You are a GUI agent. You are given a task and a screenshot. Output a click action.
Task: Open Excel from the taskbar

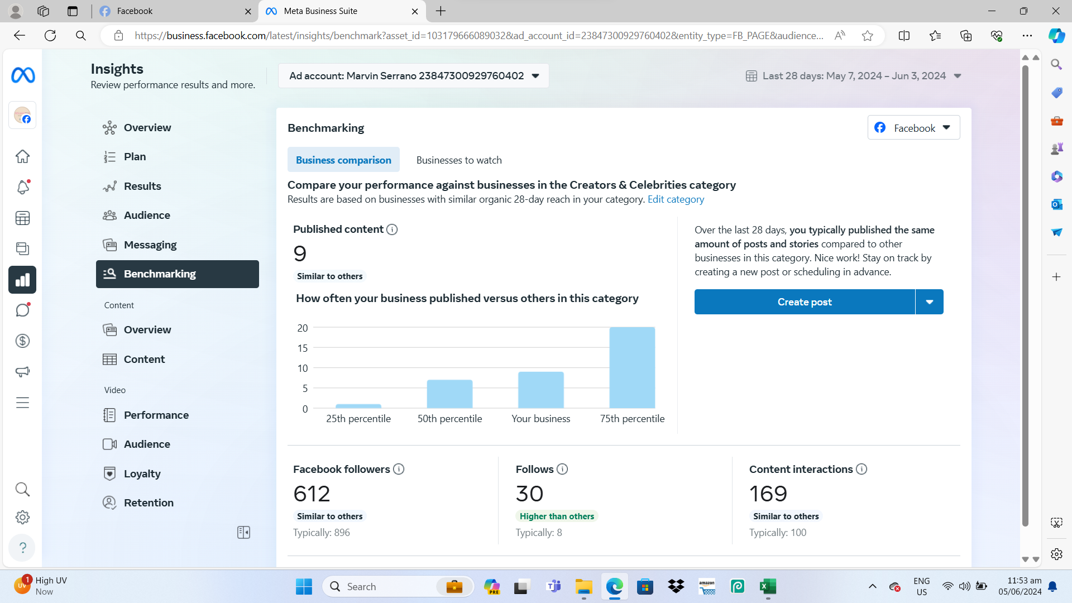(x=768, y=586)
